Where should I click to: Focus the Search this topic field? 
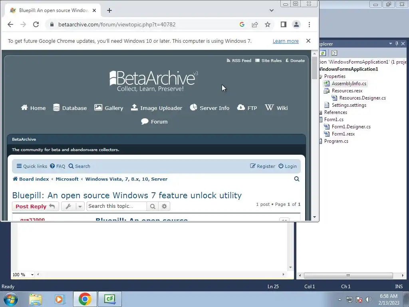pyautogui.click(x=117, y=206)
